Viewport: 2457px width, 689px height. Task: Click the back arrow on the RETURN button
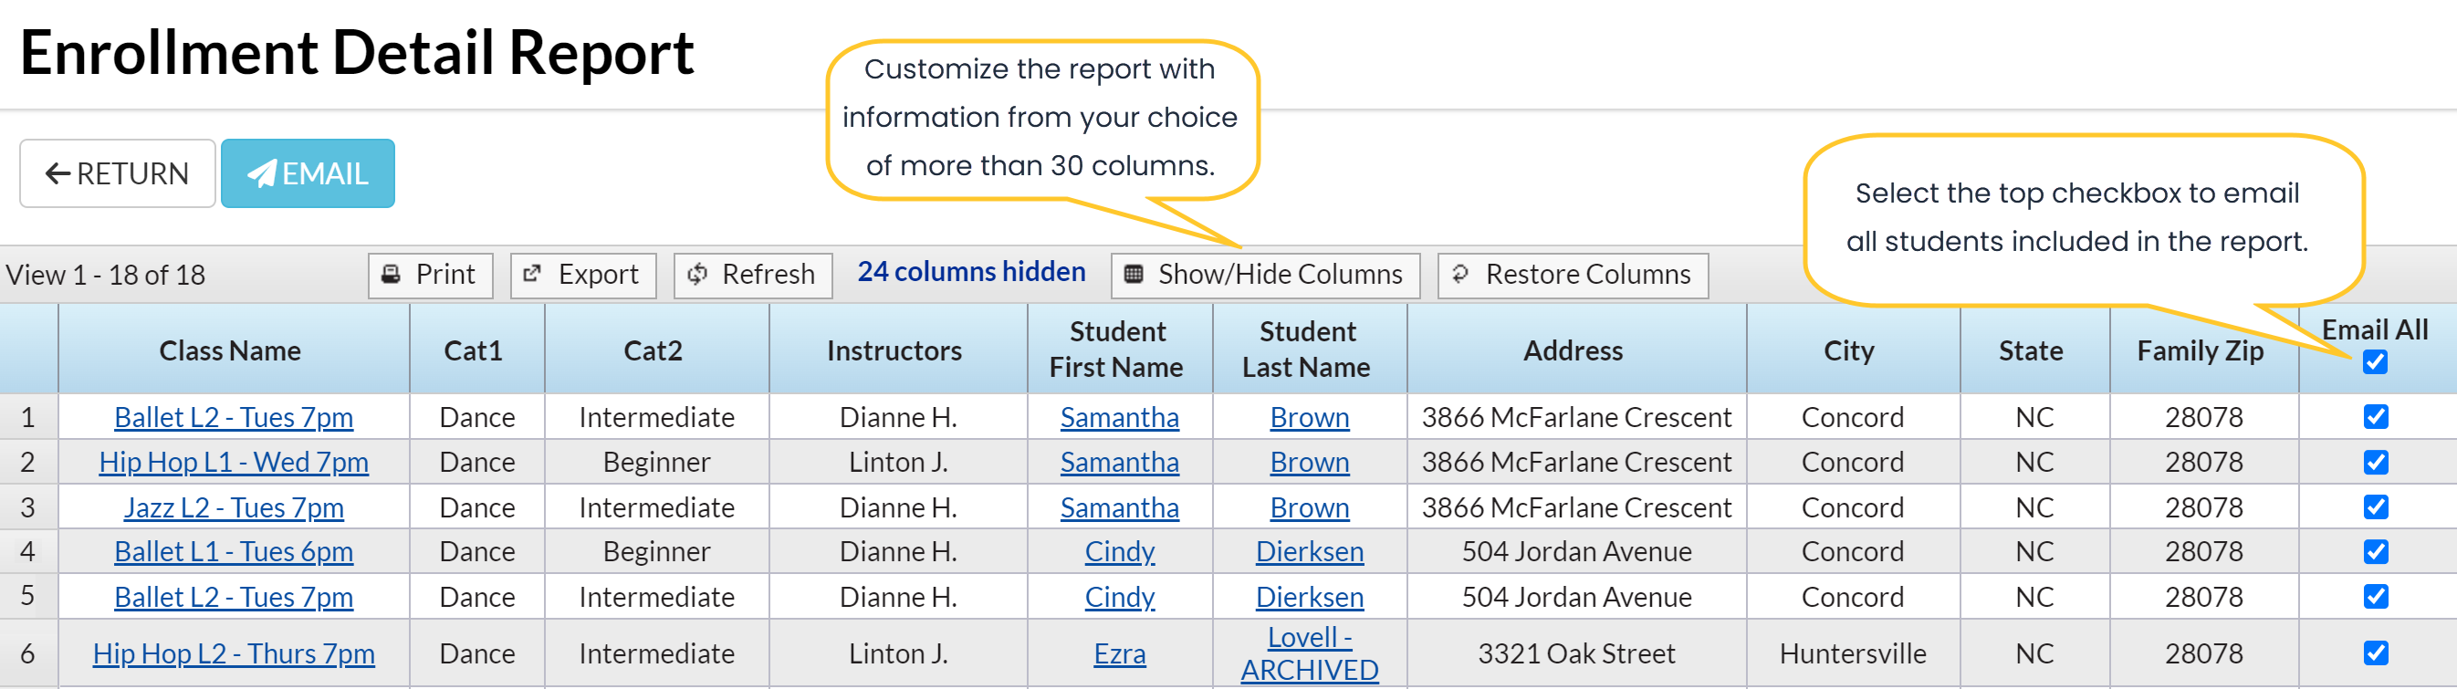click(58, 173)
